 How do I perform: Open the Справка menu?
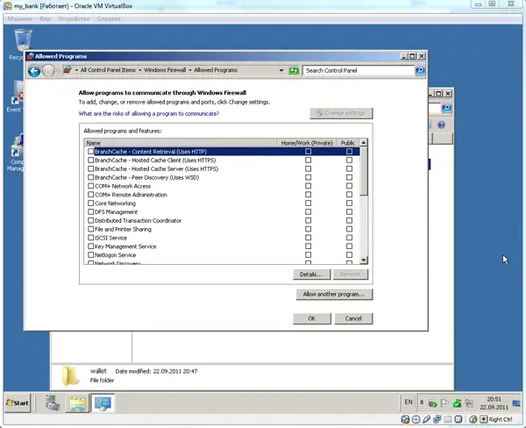109,18
